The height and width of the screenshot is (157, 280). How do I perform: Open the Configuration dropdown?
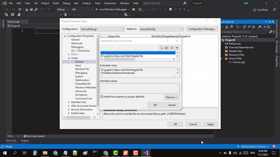pyautogui.click(x=102, y=29)
